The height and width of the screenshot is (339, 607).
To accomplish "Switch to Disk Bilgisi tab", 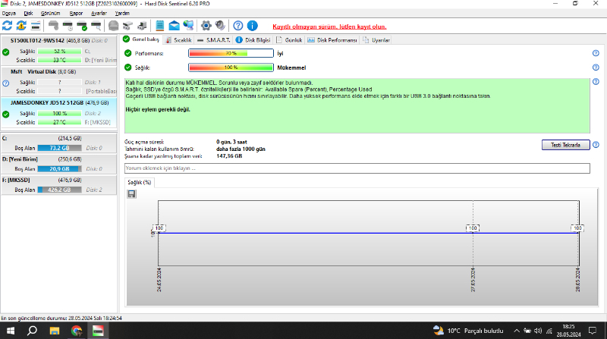I will tap(253, 40).
